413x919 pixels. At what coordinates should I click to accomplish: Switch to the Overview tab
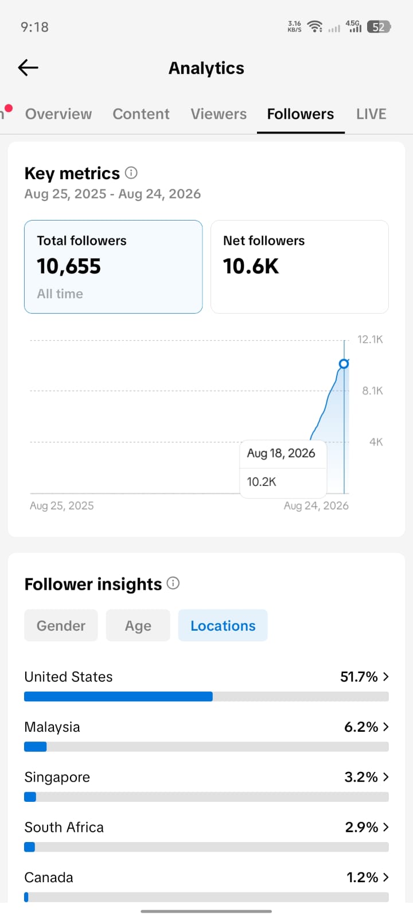point(59,114)
